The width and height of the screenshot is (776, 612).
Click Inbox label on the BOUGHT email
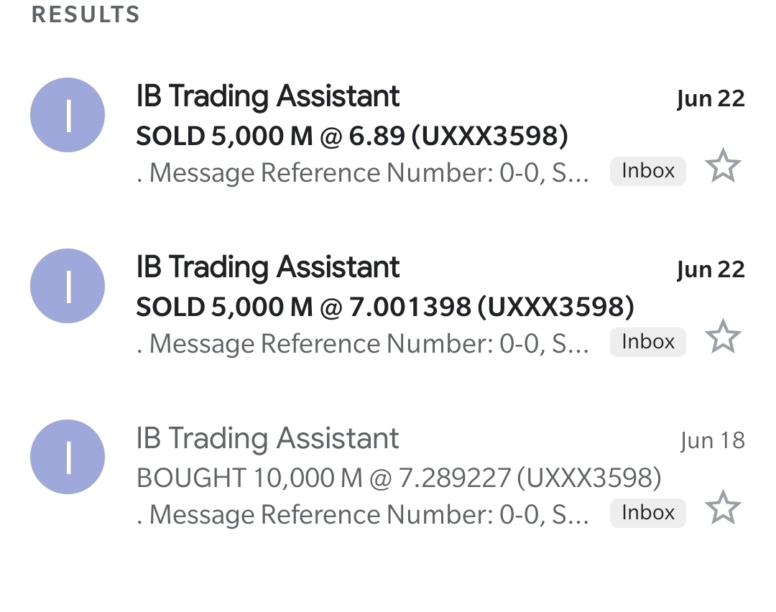648,513
